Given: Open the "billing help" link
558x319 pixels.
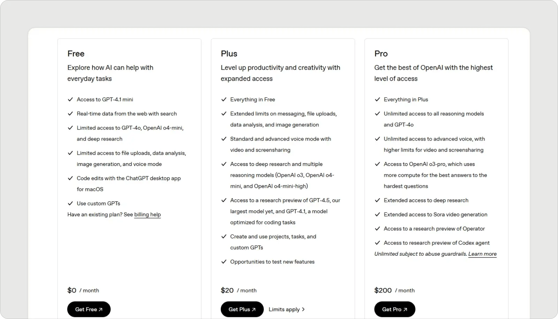Looking at the screenshot, I should coord(147,214).
